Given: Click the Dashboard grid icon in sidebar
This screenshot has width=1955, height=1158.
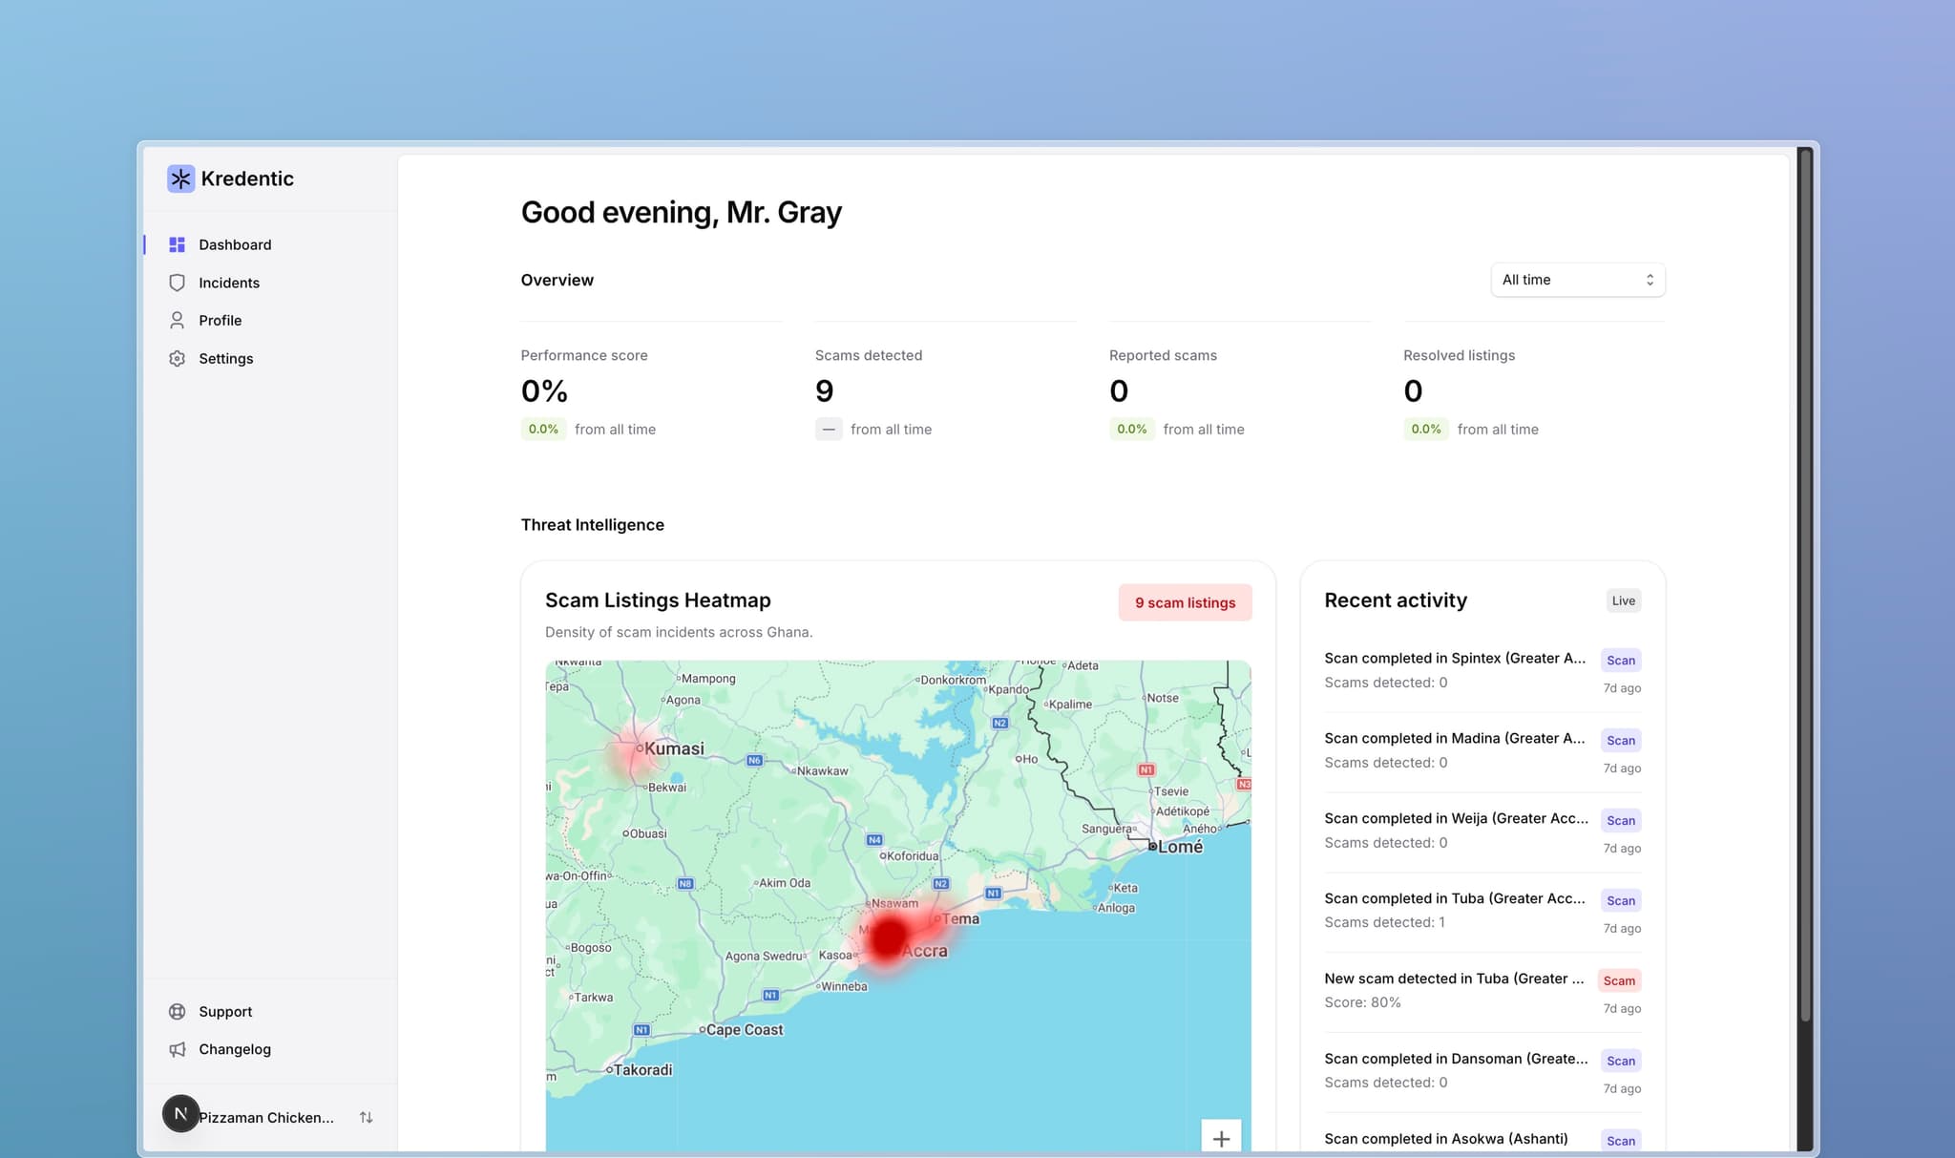Looking at the screenshot, I should (177, 244).
